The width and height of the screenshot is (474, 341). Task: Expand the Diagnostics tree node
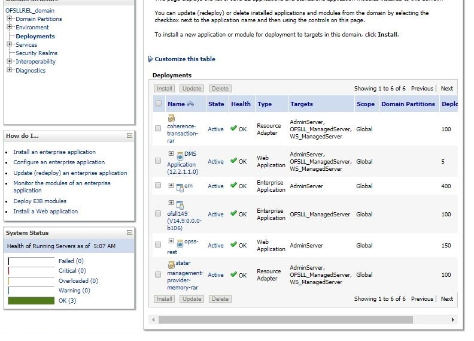pos(10,70)
